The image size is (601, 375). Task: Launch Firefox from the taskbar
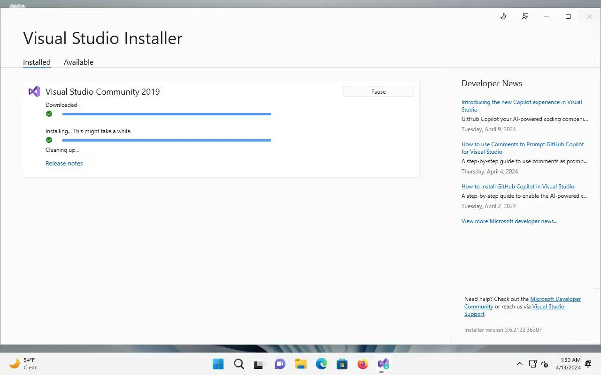362,364
